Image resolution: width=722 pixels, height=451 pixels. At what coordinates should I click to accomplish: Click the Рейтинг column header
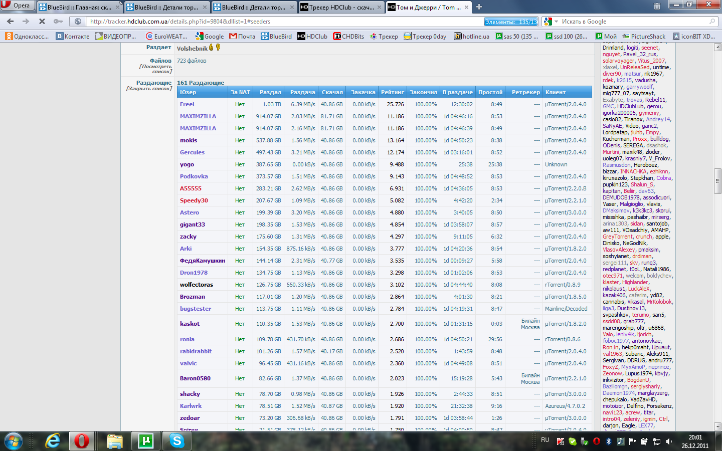(392, 92)
